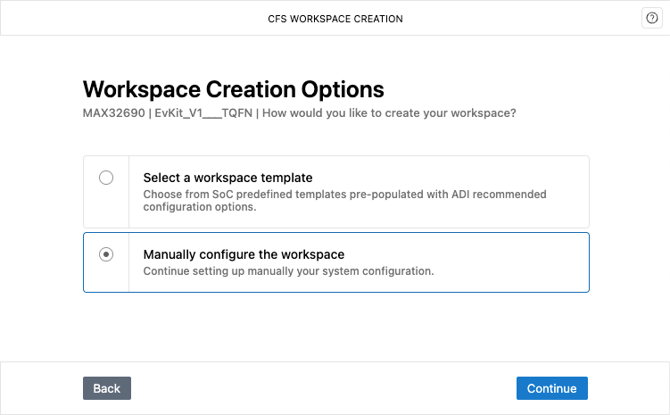Click the 'Continue setting up manually' description
670x415 pixels.
[288, 271]
